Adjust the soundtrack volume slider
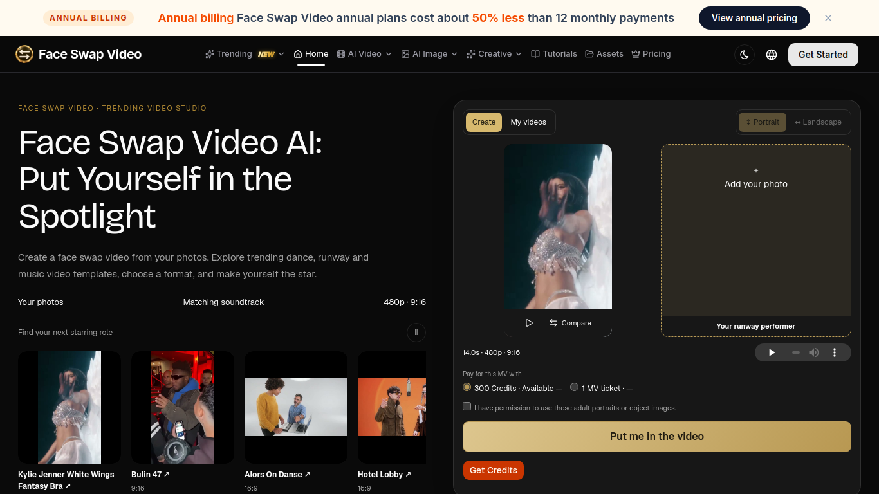Viewport: 879px width, 494px height. 796,352
